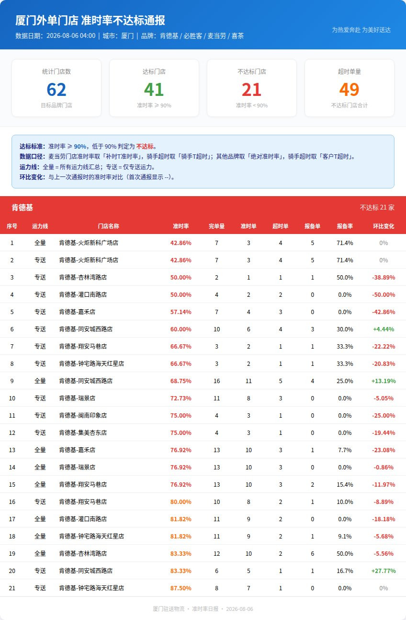Click the 15.4% 报备率 value

click(x=345, y=485)
